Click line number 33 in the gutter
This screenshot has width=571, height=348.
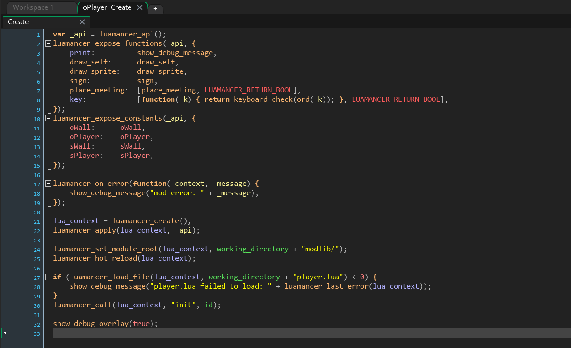click(37, 334)
